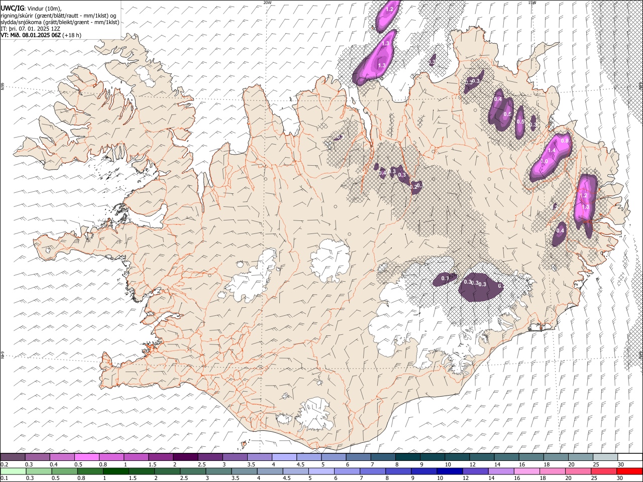Click lower legend swatch between 4.5 and 5
The height and width of the screenshot is (482, 643).
(295, 471)
